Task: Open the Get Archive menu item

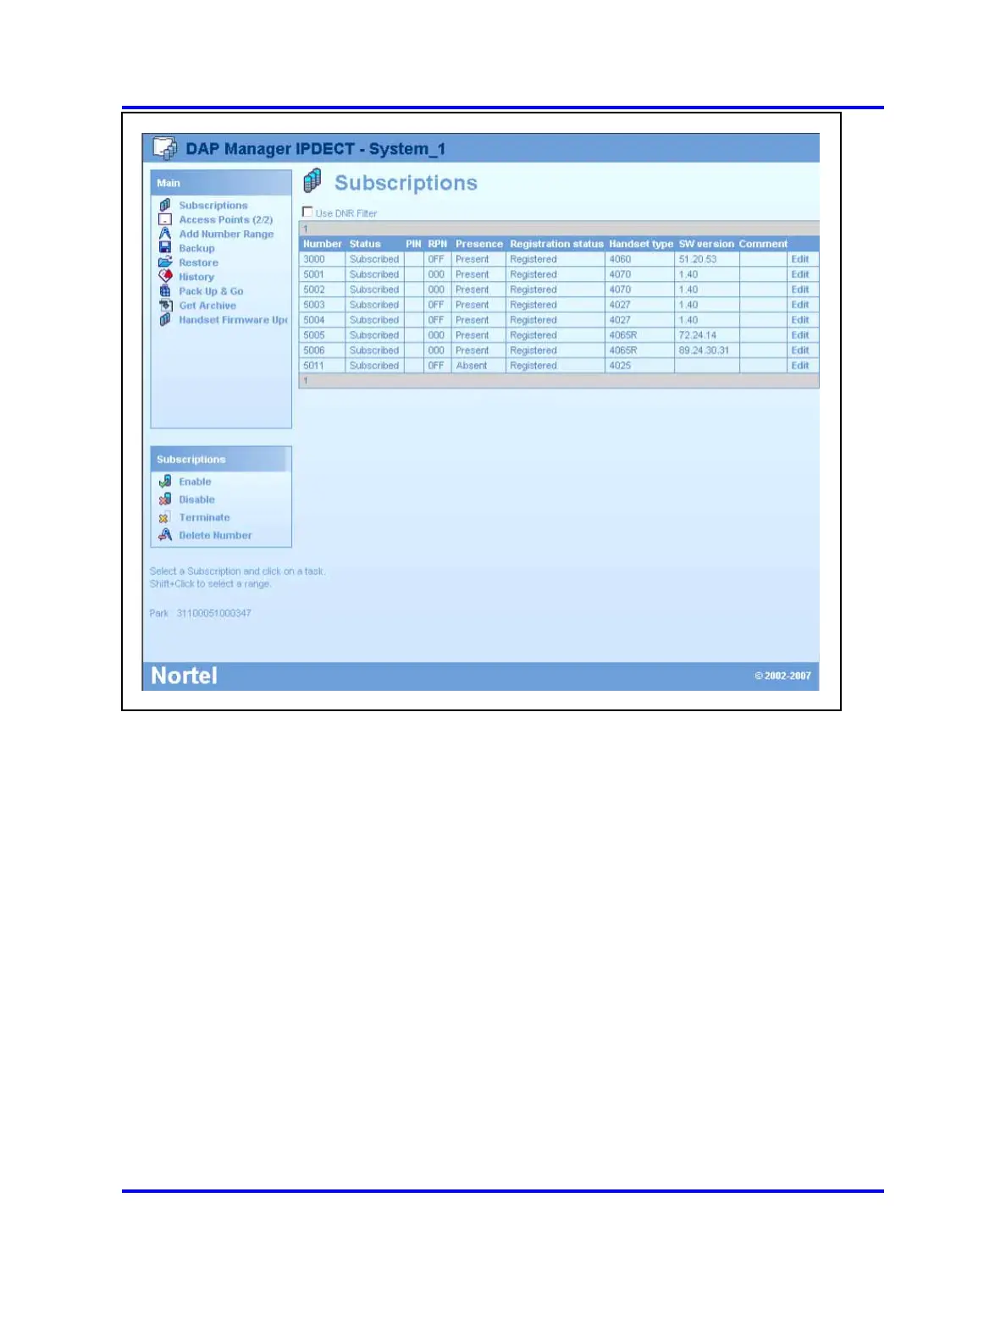Action: click(207, 306)
